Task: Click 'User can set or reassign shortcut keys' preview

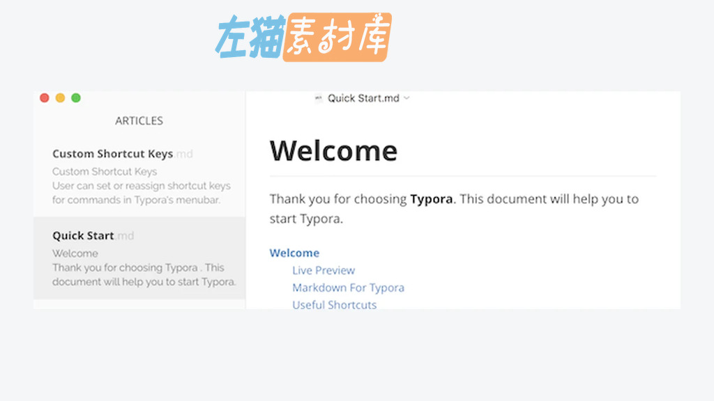Action: pos(141,185)
